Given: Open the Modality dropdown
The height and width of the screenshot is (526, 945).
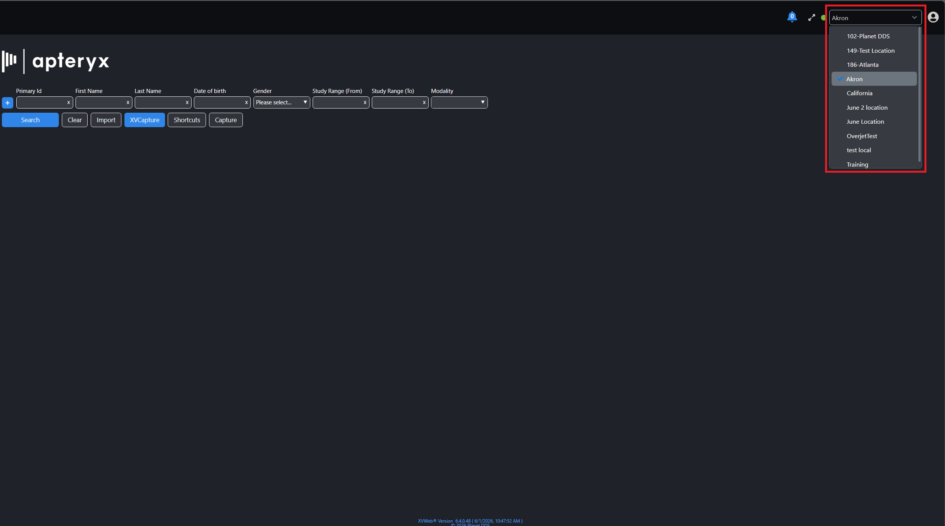Looking at the screenshot, I should (459, 102).
